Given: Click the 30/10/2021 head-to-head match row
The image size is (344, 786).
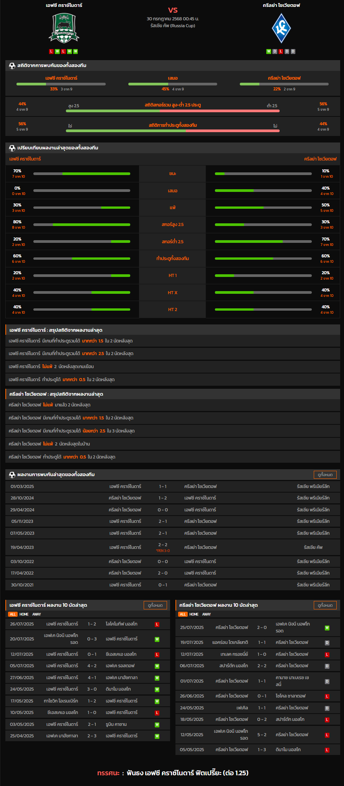Looking at the screenshot, I should coord(173,585).
